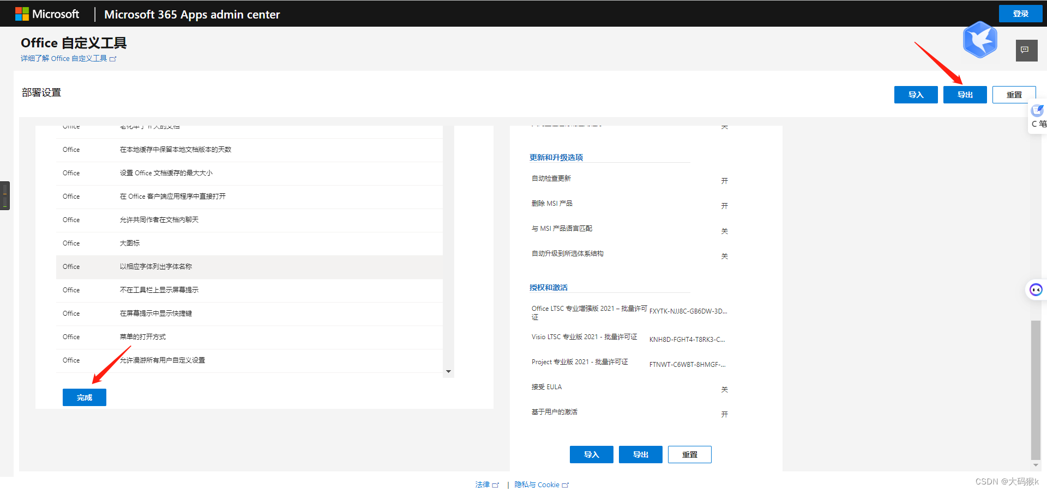The width and height of the screenshot is (1047, 491).
Task: Open the 隐私与 Cookie footer link
Action: [541, 484]
